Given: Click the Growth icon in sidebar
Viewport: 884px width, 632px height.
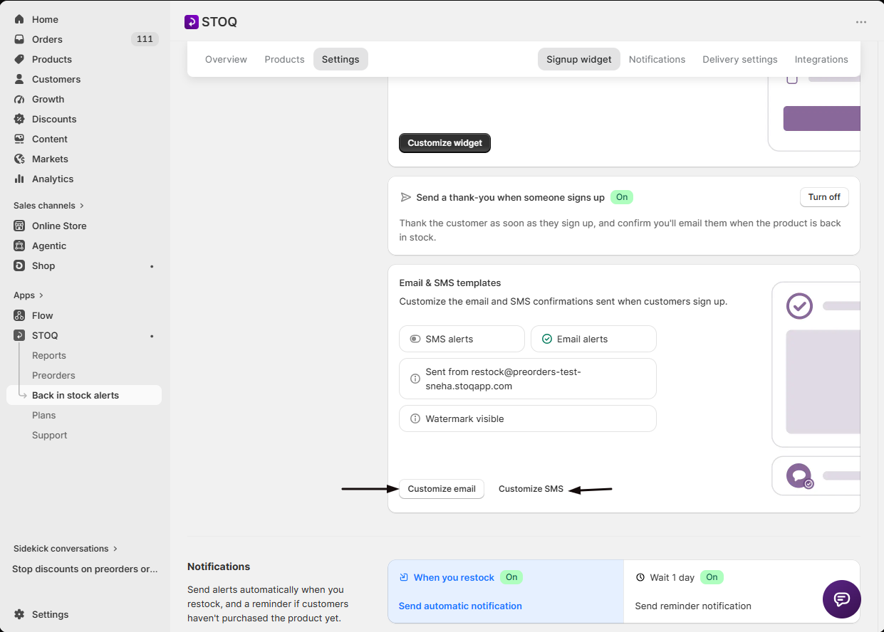Looking at the screenshot, I should 19,99.
